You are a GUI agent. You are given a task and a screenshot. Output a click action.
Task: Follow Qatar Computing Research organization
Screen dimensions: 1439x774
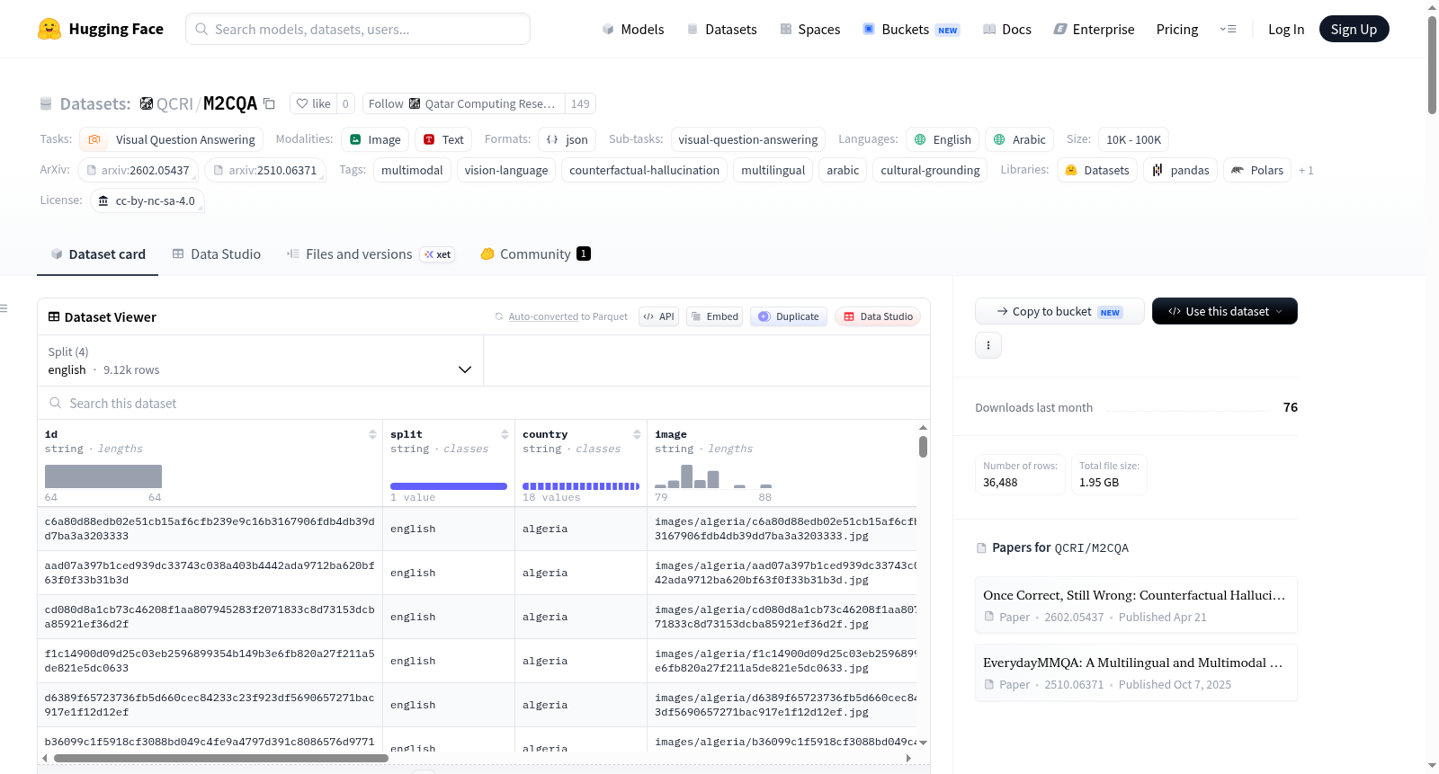(464, 103)
